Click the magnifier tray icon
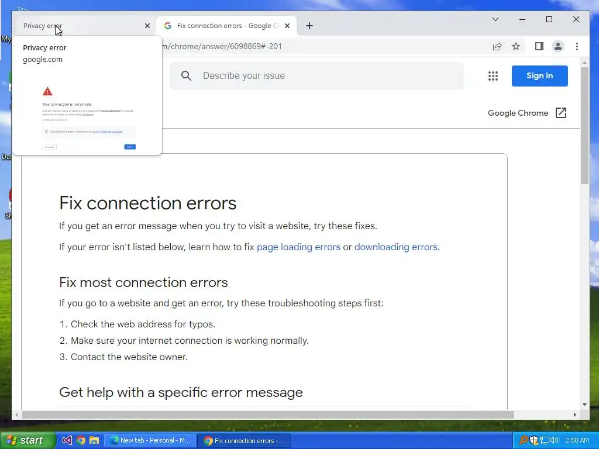The image size is (599, 449). coord(523,440)
